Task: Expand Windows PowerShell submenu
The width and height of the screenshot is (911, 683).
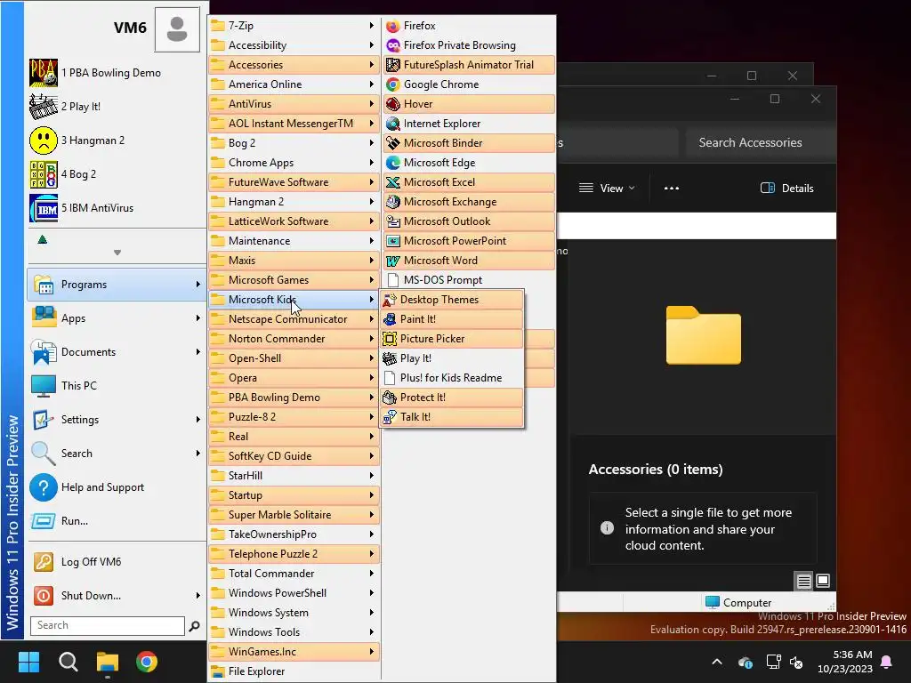Action: click(x=294, y=593)
